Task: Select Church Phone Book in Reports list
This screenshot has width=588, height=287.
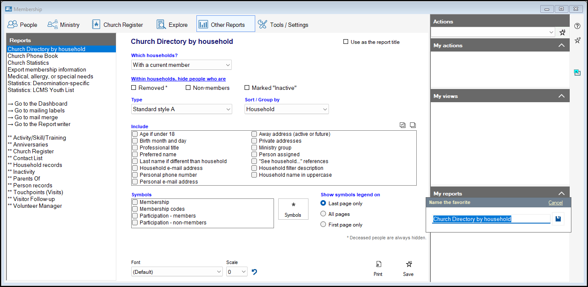Action: pyautogui.click(x=33, y=56)
